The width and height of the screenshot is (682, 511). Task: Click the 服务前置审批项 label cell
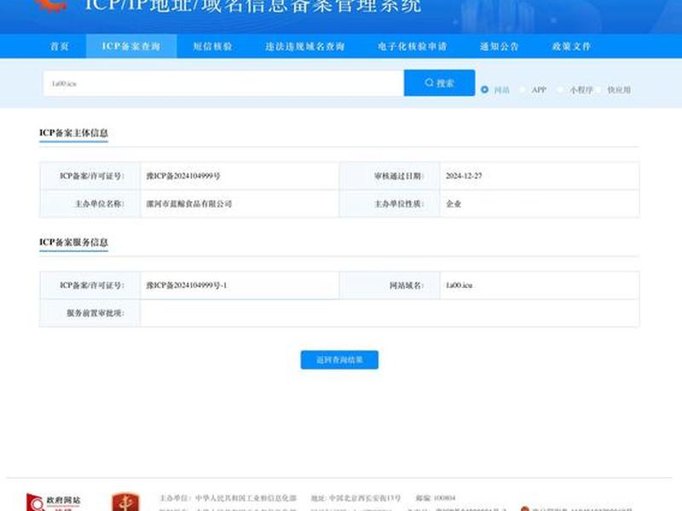pyautogui.click(x=90, y=313)
